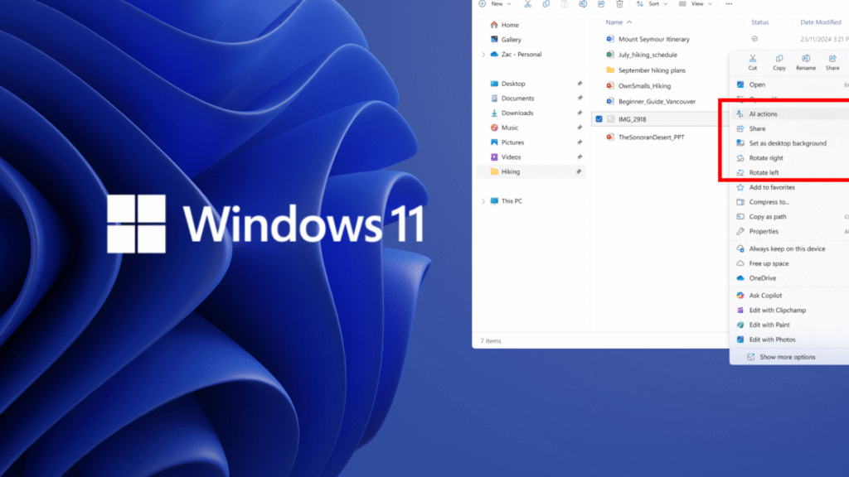The image size is (849, 477).
Task: Open the View menu
Action: [696, 4]
